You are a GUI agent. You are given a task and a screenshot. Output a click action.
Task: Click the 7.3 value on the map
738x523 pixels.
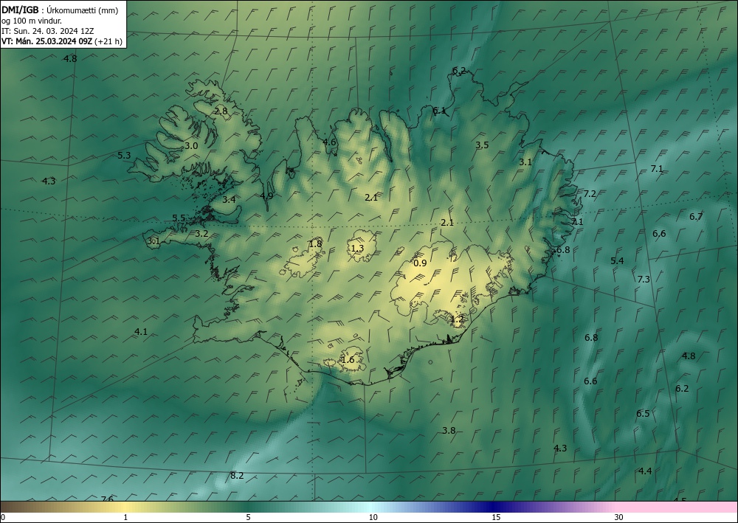click(x=644, y=279)
